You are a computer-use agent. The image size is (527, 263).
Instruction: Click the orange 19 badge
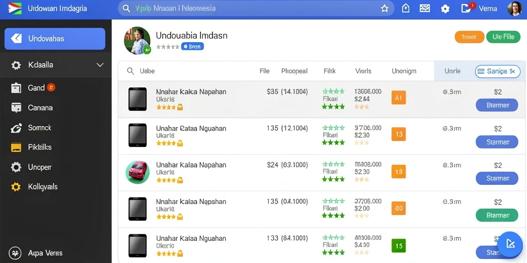pos(399,172)
